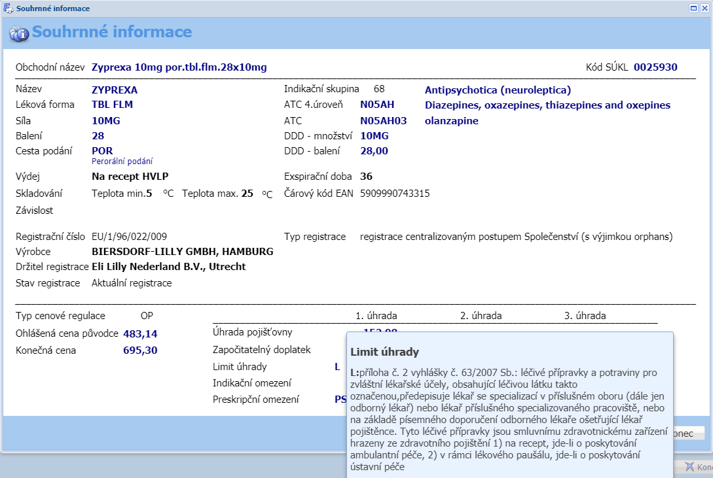Click the Antipsychotica (neuroleptica) group name
Screen dimensions: 713x478
point(498,90)
